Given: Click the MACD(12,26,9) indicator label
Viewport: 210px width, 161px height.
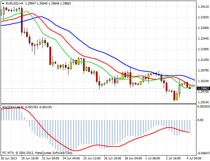Looking at the screenshot, I should (13, 107).
